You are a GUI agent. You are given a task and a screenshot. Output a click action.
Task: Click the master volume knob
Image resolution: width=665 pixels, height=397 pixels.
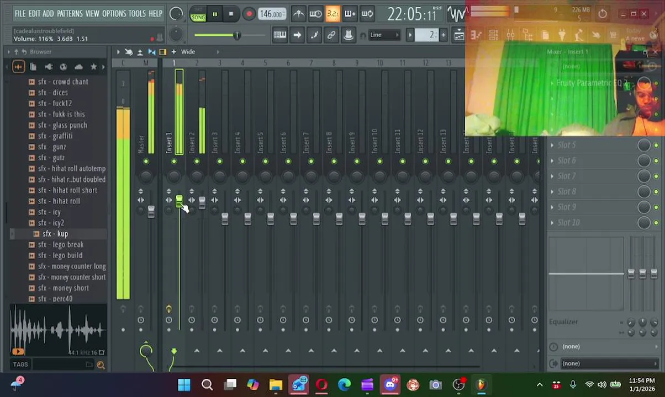pyautogui.click(x=176, y=14)
